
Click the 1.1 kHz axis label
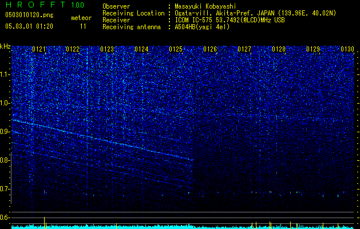point(5,74)
